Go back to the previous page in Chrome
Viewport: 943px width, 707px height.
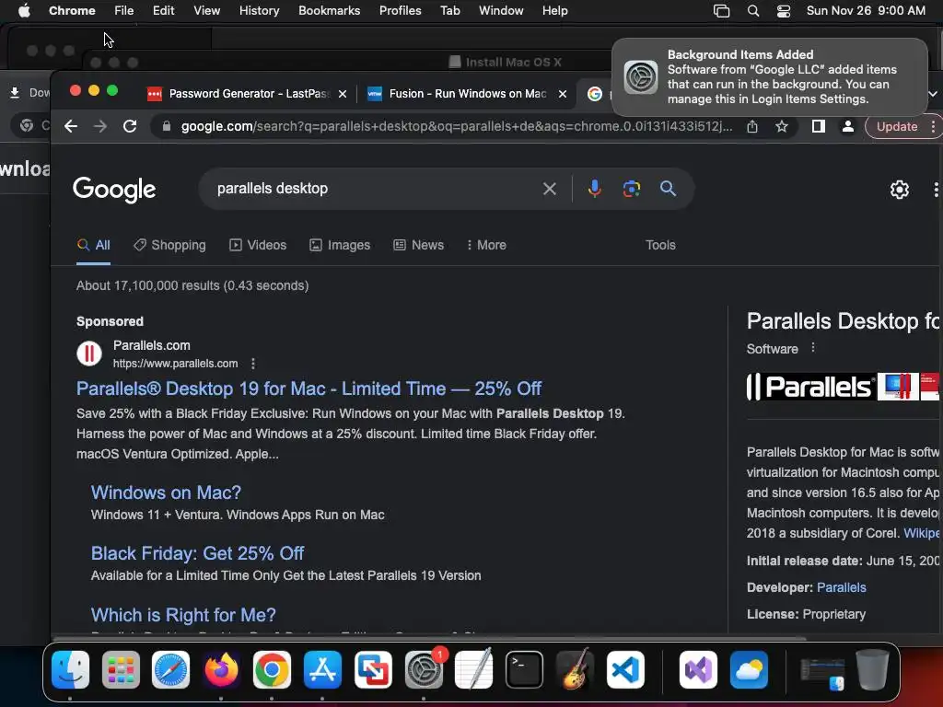coord(71,126)
